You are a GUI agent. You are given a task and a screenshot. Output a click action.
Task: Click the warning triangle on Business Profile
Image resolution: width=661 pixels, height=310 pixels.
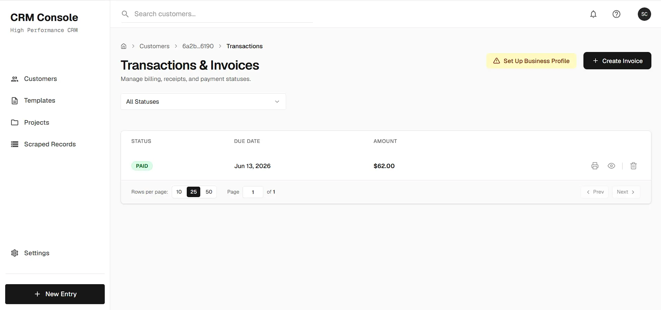[497, 61]
